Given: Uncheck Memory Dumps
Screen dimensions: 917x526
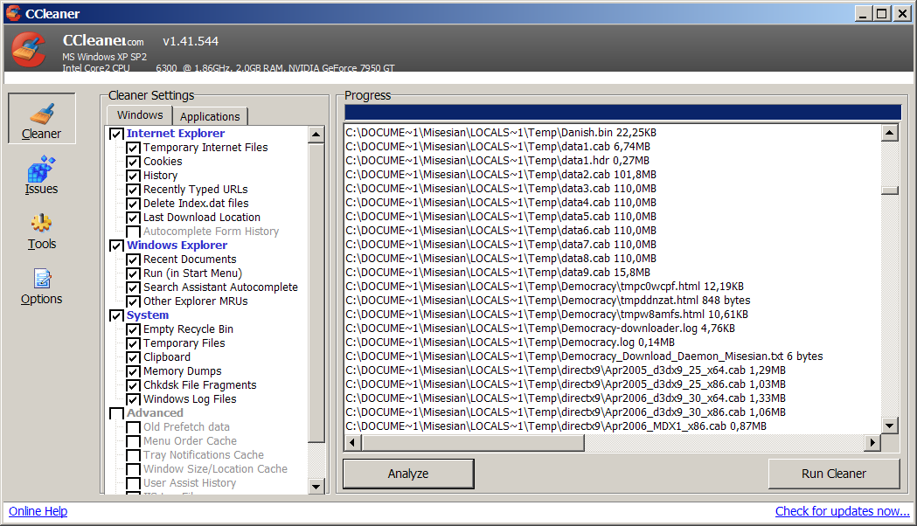Looking at the screenshot, I should (134, 371).
